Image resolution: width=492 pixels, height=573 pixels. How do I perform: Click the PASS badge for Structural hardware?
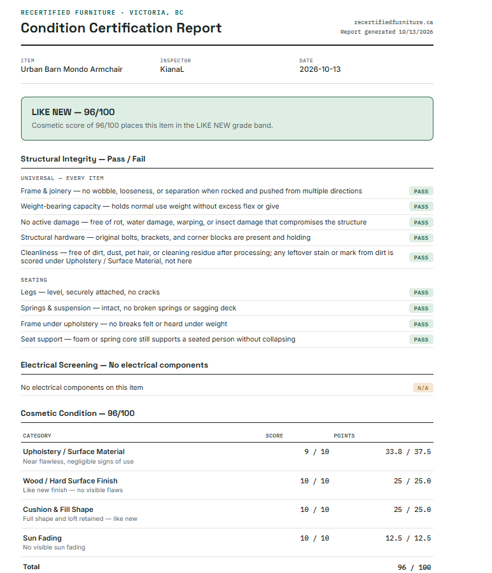(421, 238)
